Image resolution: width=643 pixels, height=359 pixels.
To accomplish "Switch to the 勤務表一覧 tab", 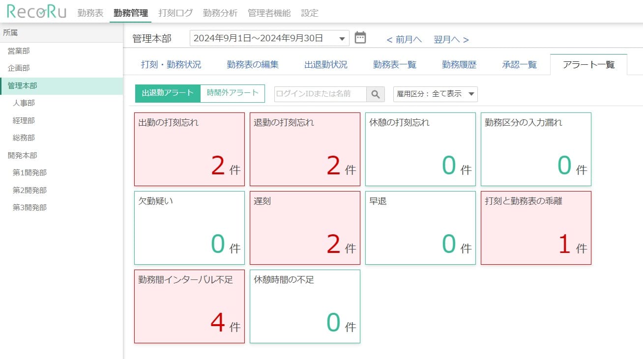I will click(x=395, y=64).
